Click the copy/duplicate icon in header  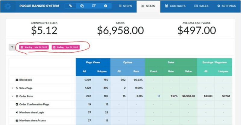(82, 6)
